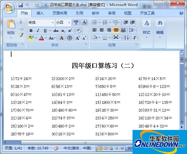
Task: Open the change case Aa dropdown
Action: [x=52, y=38]
